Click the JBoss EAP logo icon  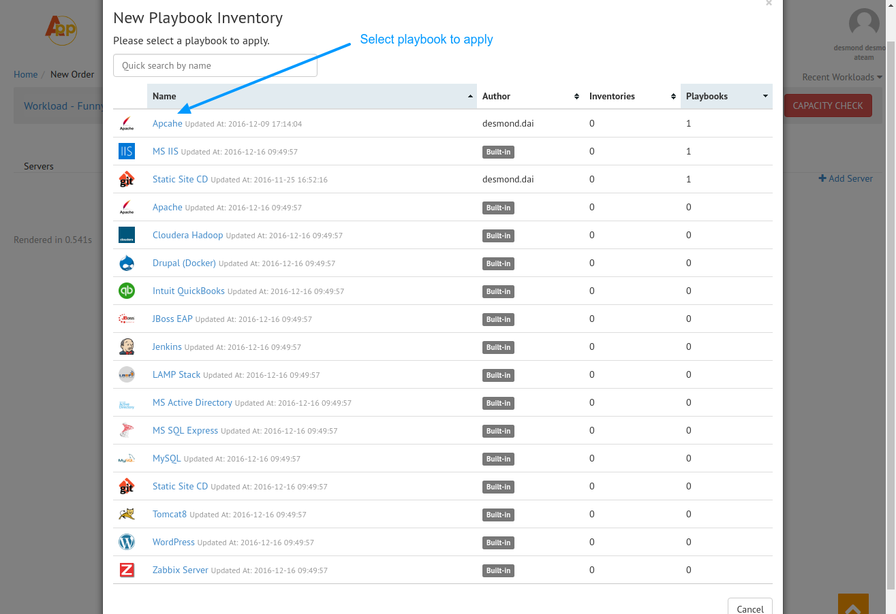[127, 319]
